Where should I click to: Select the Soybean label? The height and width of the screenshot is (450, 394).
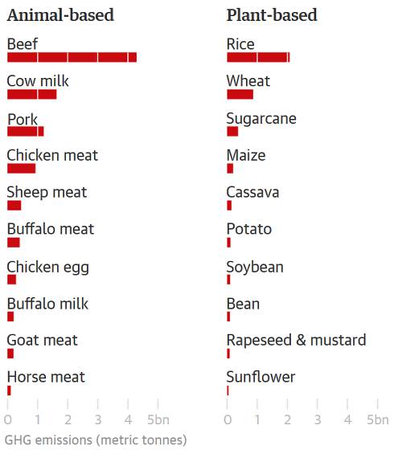point(255,267)
